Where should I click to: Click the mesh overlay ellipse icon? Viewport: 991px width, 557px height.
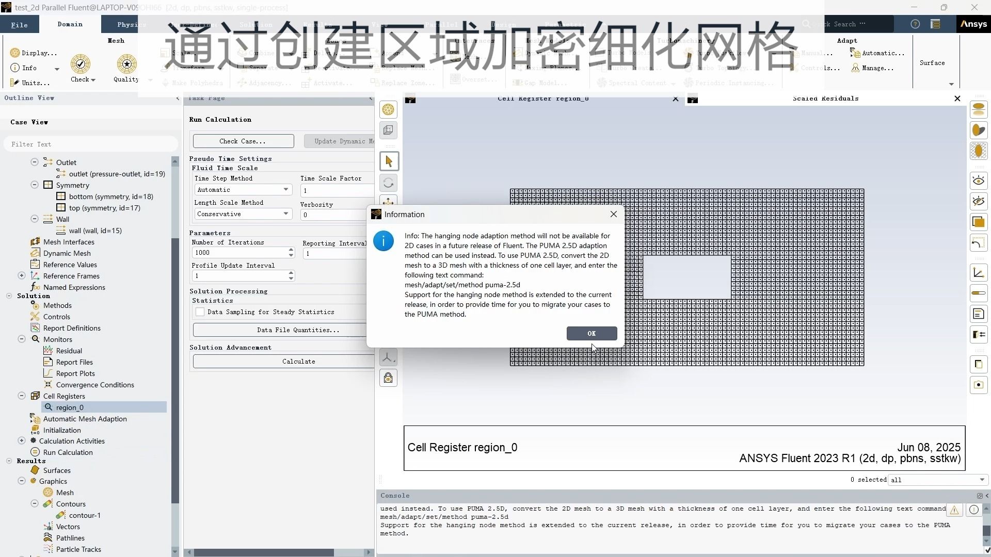979,151
